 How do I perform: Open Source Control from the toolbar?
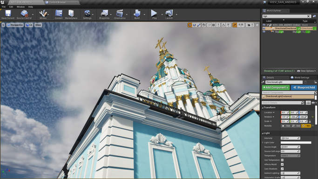pos(24,14)
